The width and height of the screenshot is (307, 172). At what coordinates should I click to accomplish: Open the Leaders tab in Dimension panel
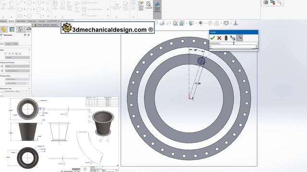9,44
